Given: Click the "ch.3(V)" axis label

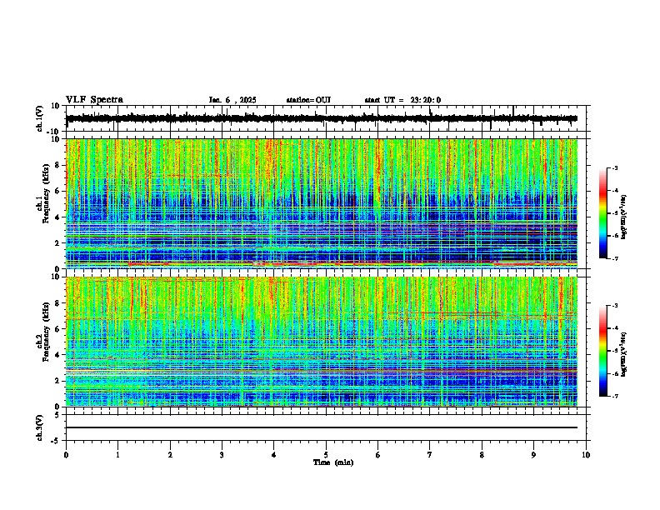Looking at the screenshot, I should coord(40,427).
